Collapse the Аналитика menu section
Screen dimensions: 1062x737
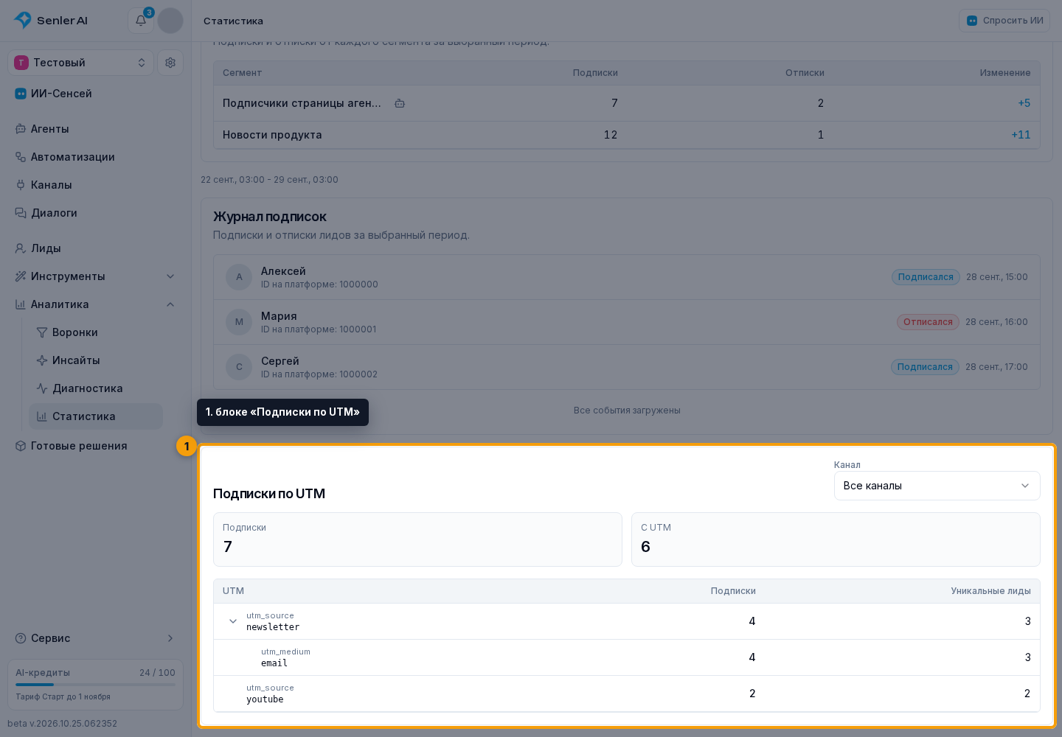[170, 304]
